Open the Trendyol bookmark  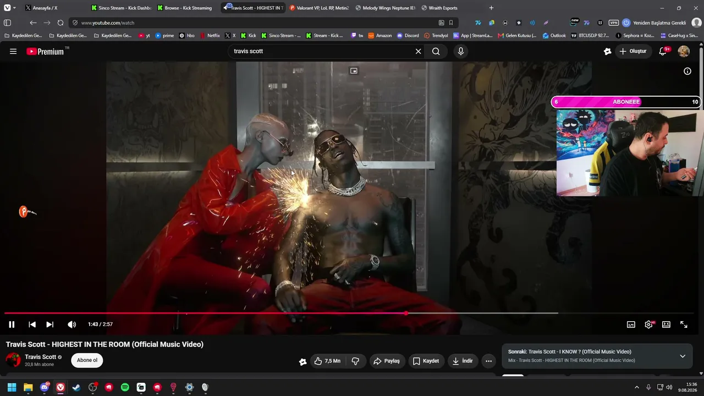(x=436, y=35)
